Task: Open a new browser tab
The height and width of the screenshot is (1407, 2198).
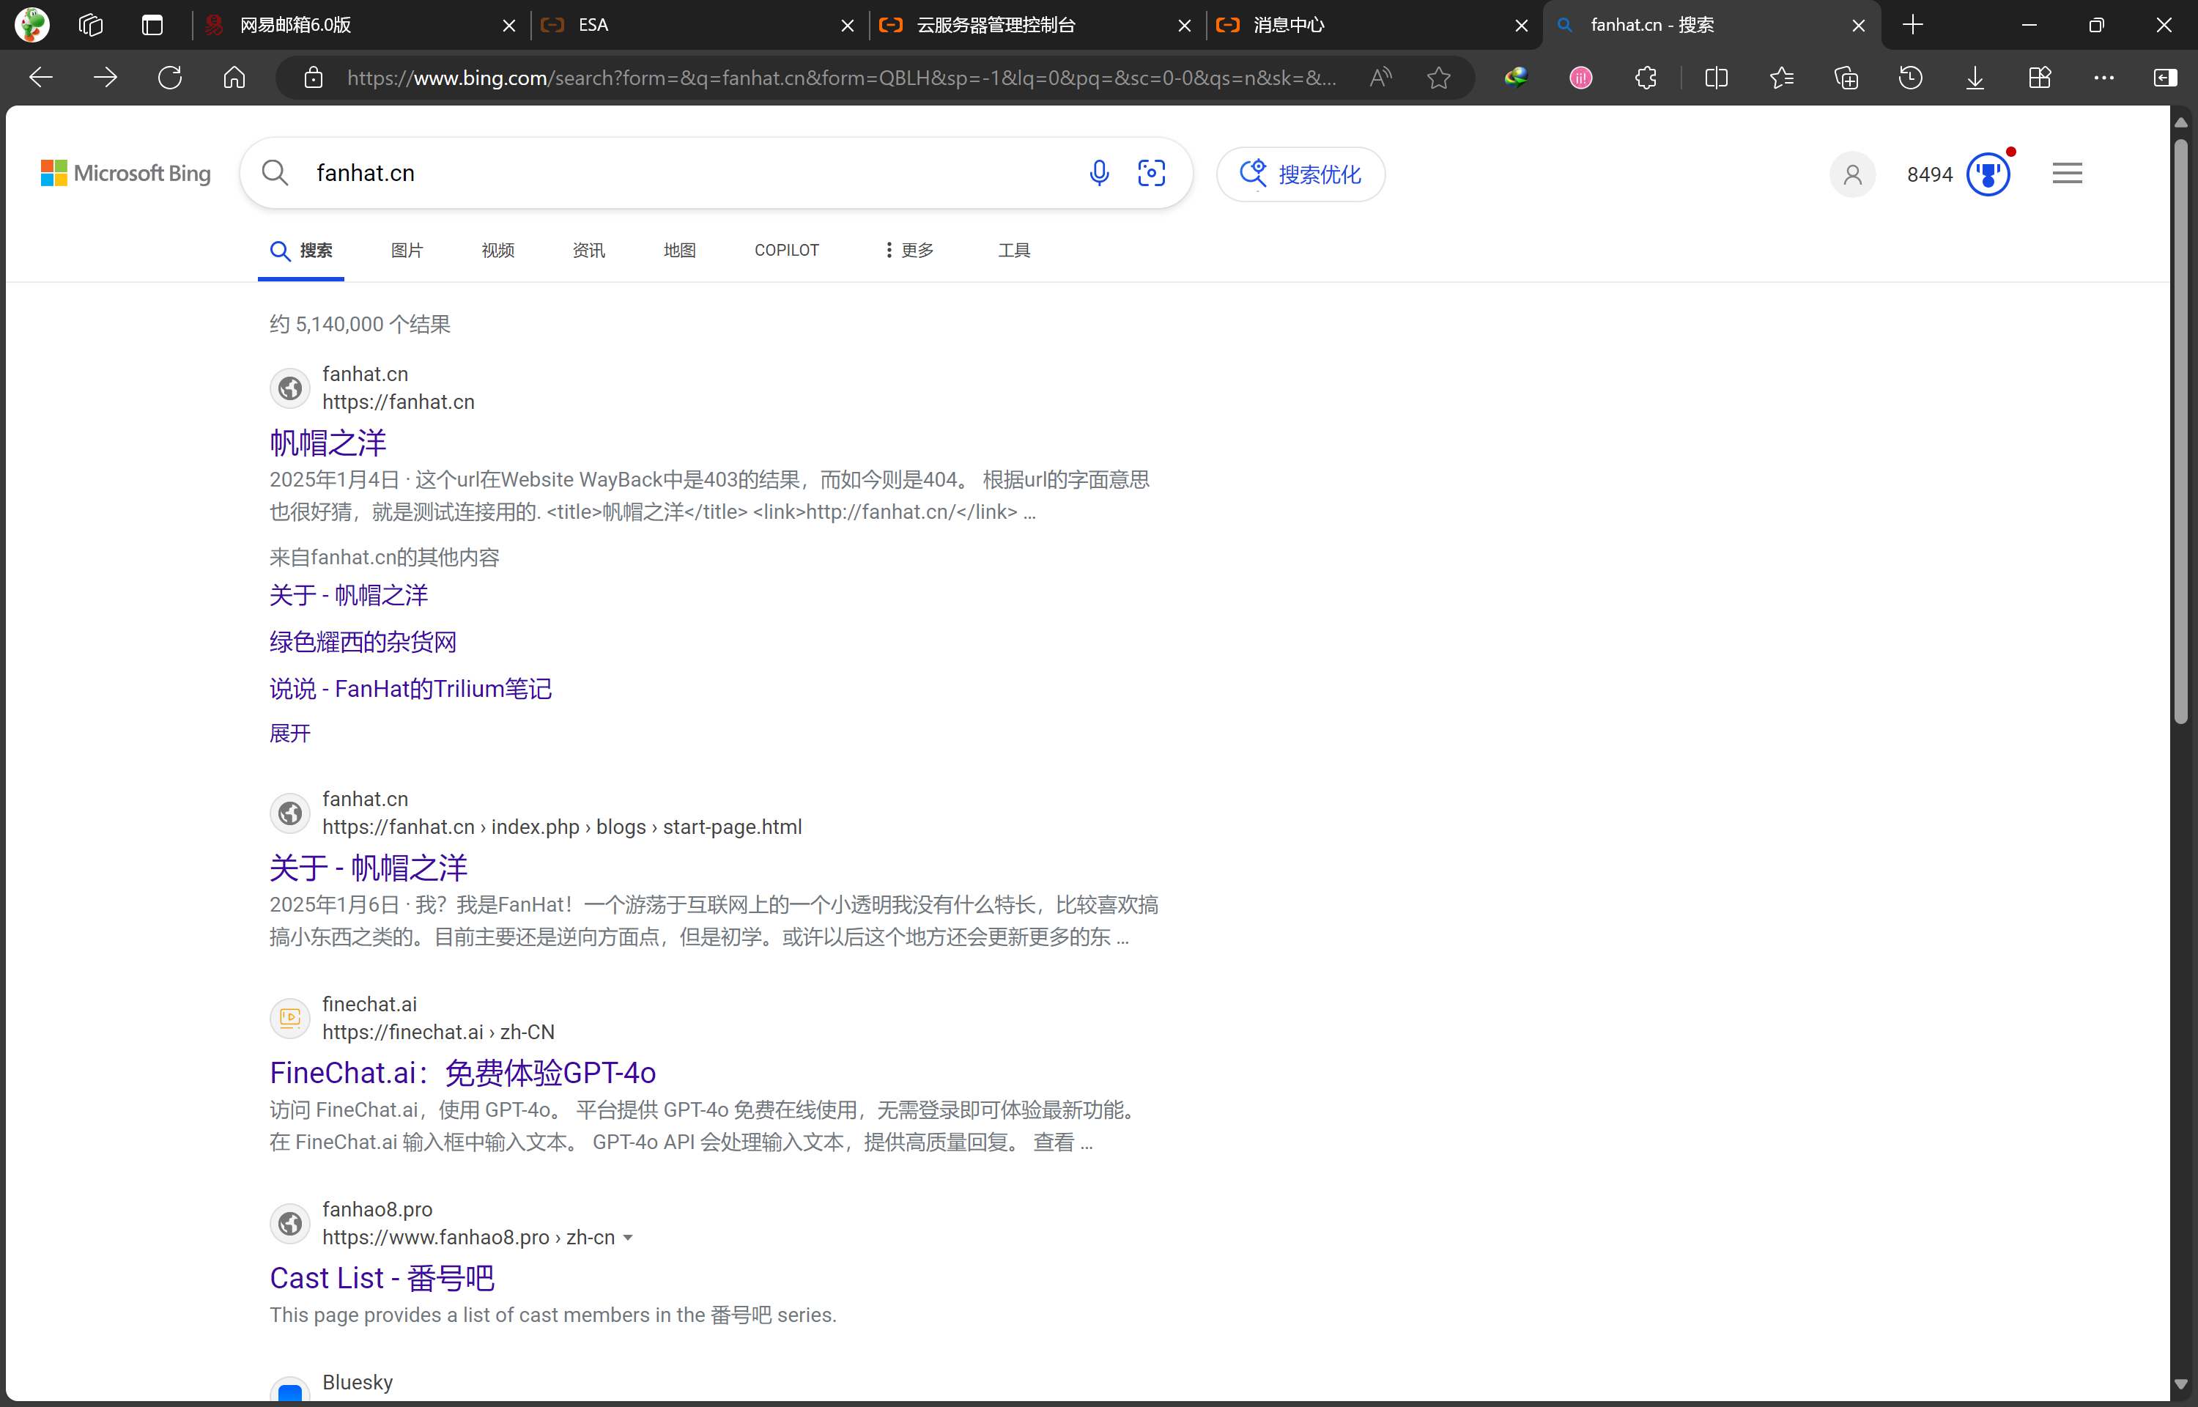Action: [1913, 25]
